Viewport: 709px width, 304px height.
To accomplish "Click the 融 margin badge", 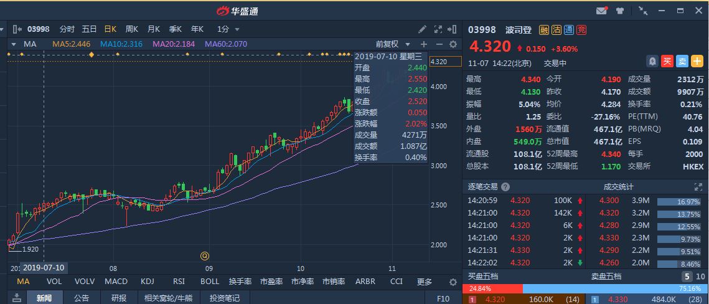I will (544, 31).
